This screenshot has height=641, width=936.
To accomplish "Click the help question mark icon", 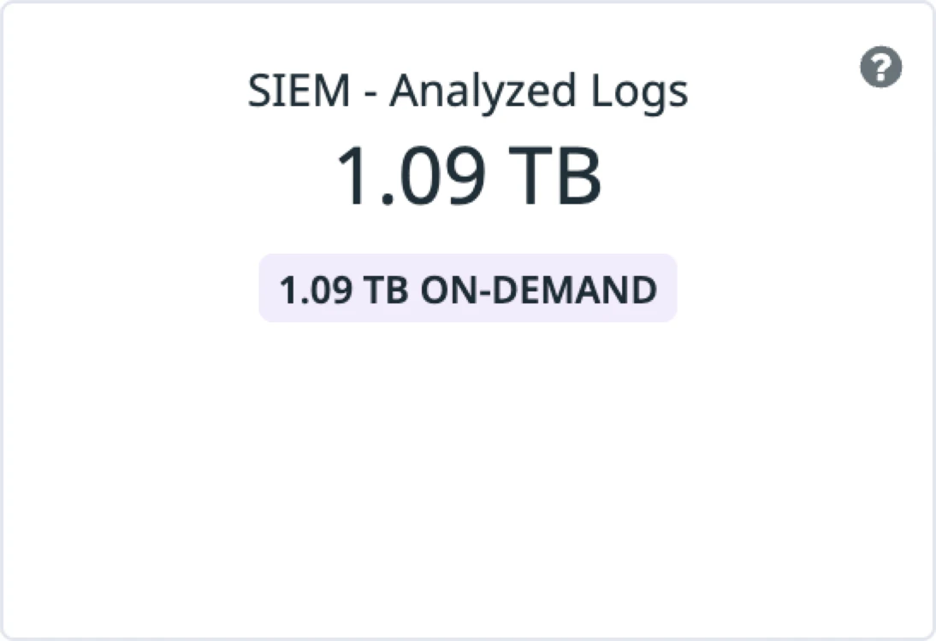I will (880, 67).
